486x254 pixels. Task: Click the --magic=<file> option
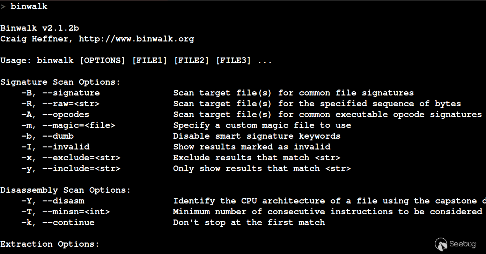(79, 125)
